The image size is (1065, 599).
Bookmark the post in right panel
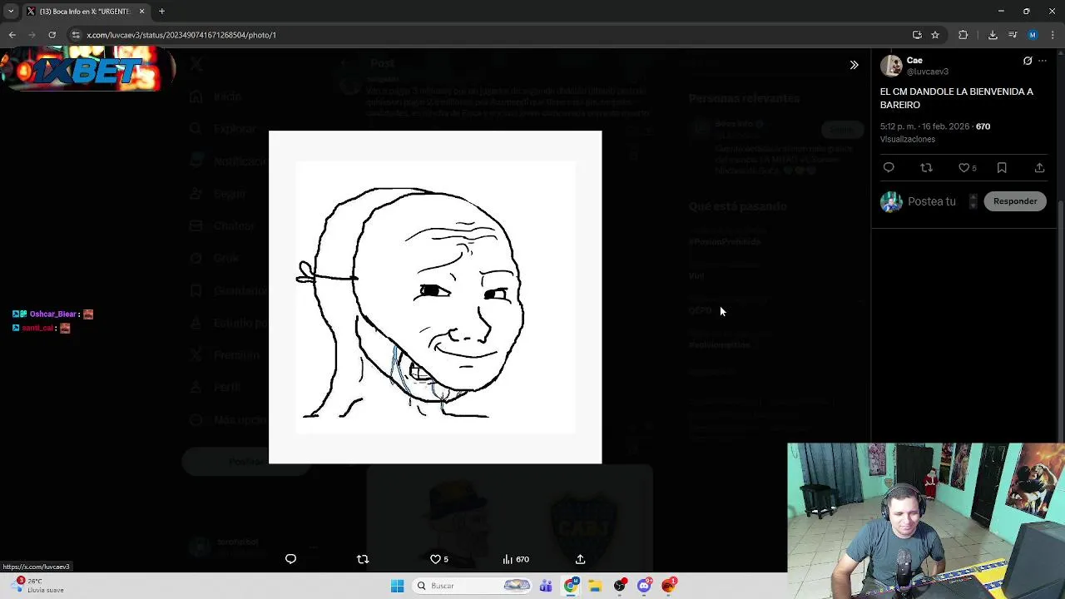coord(1002,168)
